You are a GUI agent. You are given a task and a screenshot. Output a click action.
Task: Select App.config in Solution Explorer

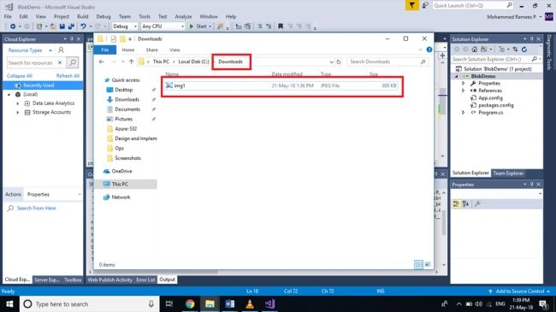click(x=490, y=97)
